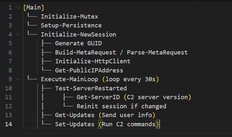Click on the Initialize-Mutex text
The height and width of the screenshot is (137, 232).
click(x=70, y=16)
